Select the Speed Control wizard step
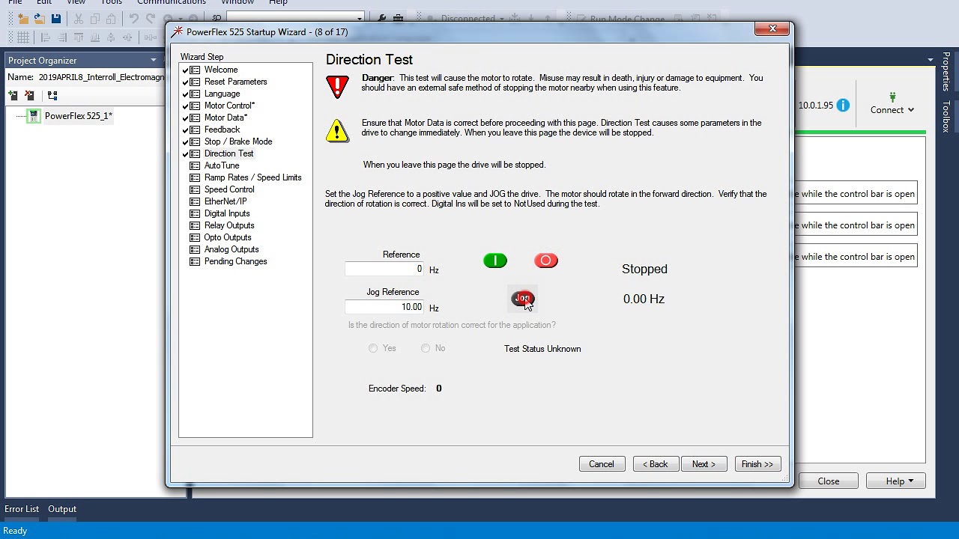Image resolution: width=959 pixels, height=539 pixels. tap(229, 189)
